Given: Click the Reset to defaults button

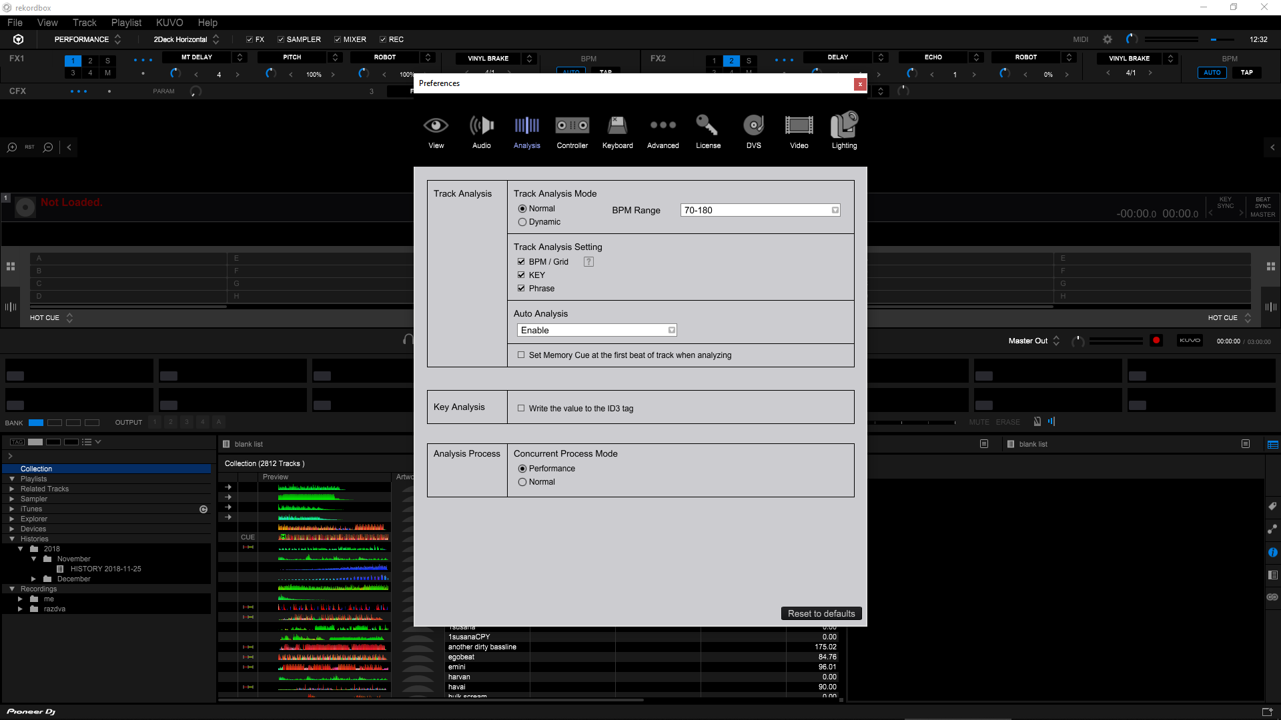Looking at the screenshot, I should (821, 613).
